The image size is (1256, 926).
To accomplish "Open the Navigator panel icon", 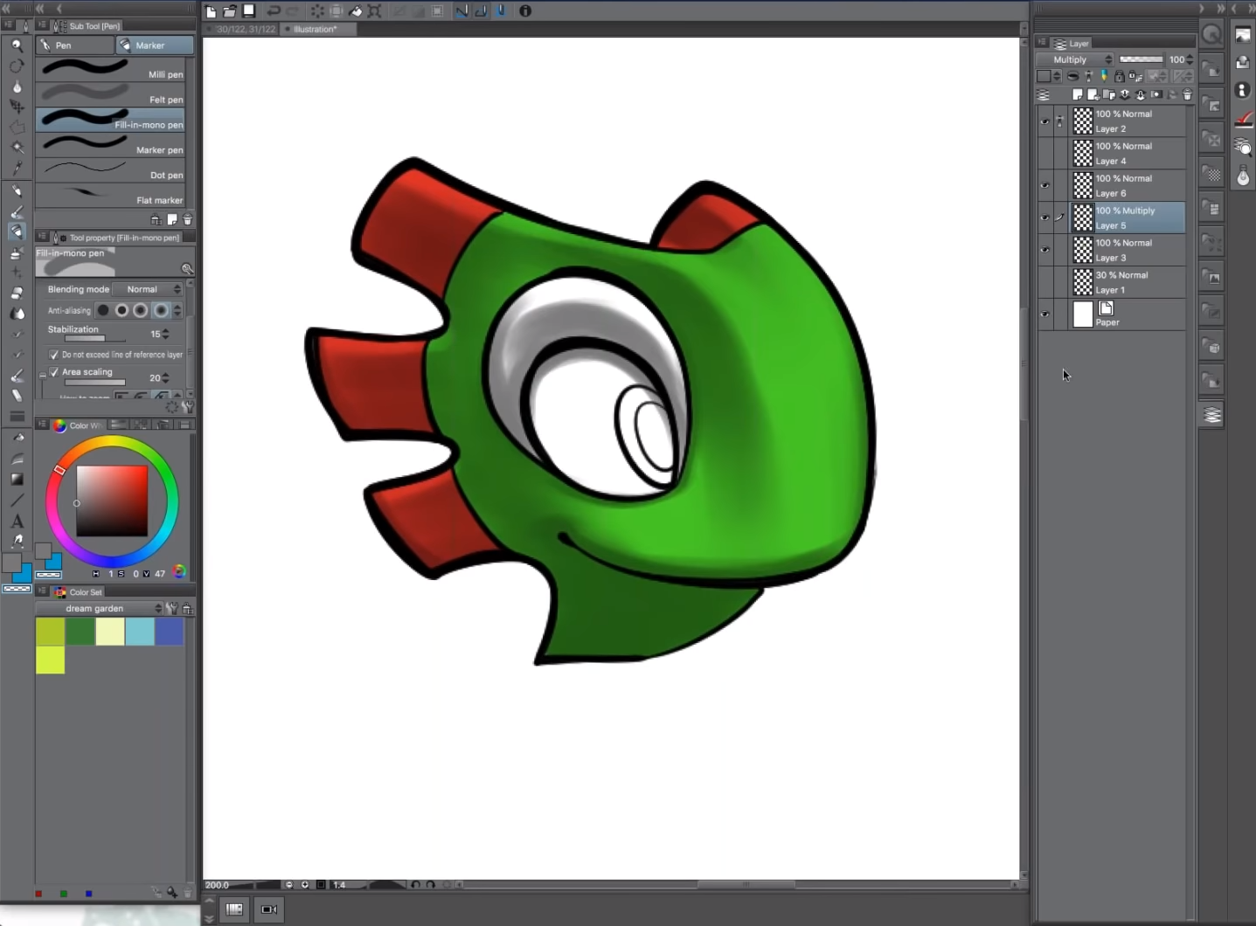I will (x=1243, y=34).
